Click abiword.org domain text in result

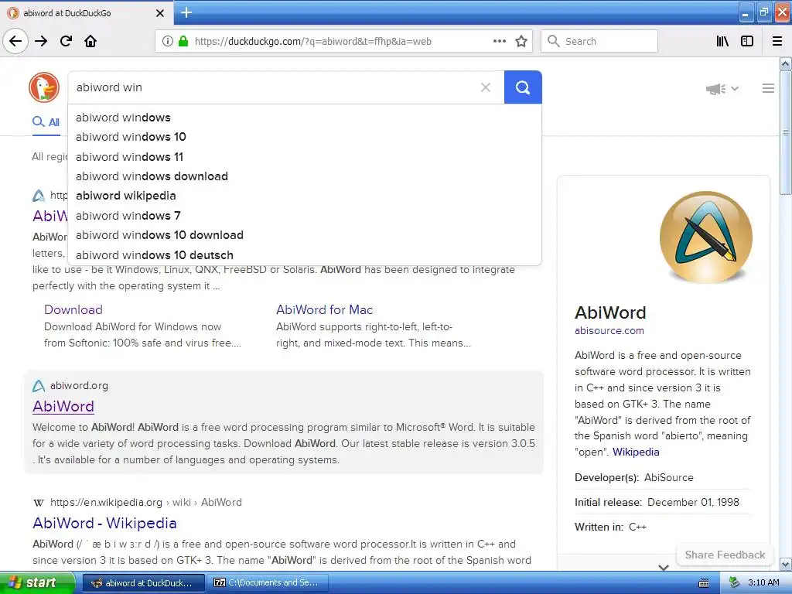pyautogui.click(x=79, y=386)
